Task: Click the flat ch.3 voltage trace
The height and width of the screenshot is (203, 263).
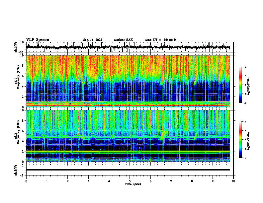Action: click(x=128, y=170)
